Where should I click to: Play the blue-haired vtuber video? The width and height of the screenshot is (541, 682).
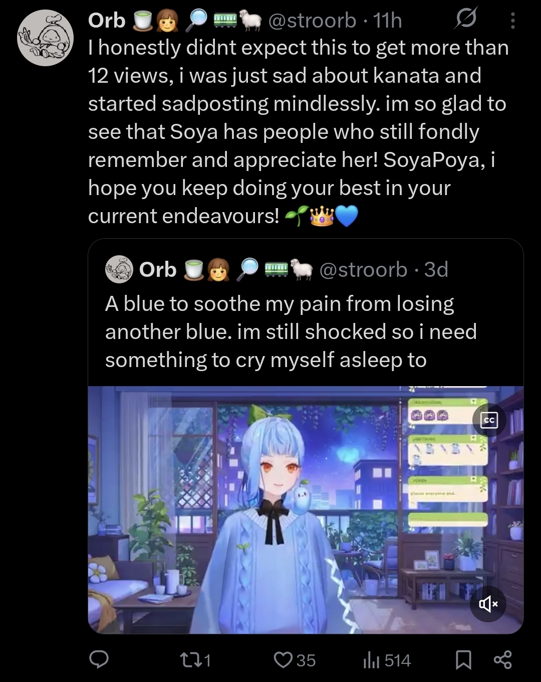pos(306,510)
